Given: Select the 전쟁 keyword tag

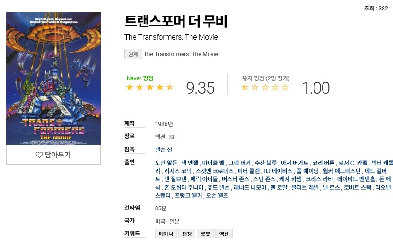Looking at the screenshot, I should 187,234.
